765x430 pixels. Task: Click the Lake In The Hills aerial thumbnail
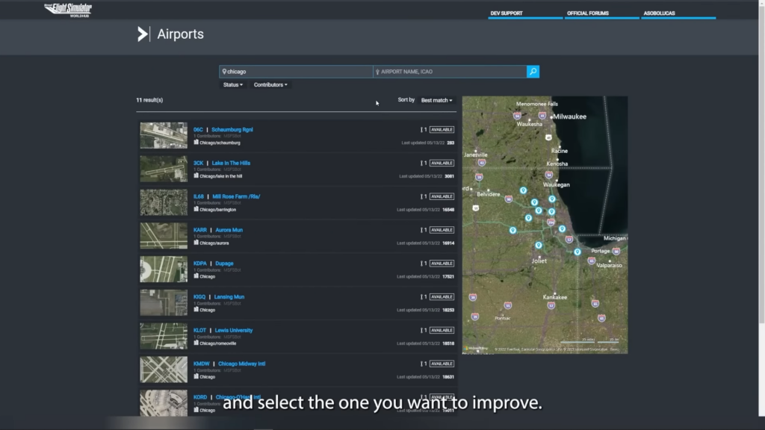coord(164,169)
